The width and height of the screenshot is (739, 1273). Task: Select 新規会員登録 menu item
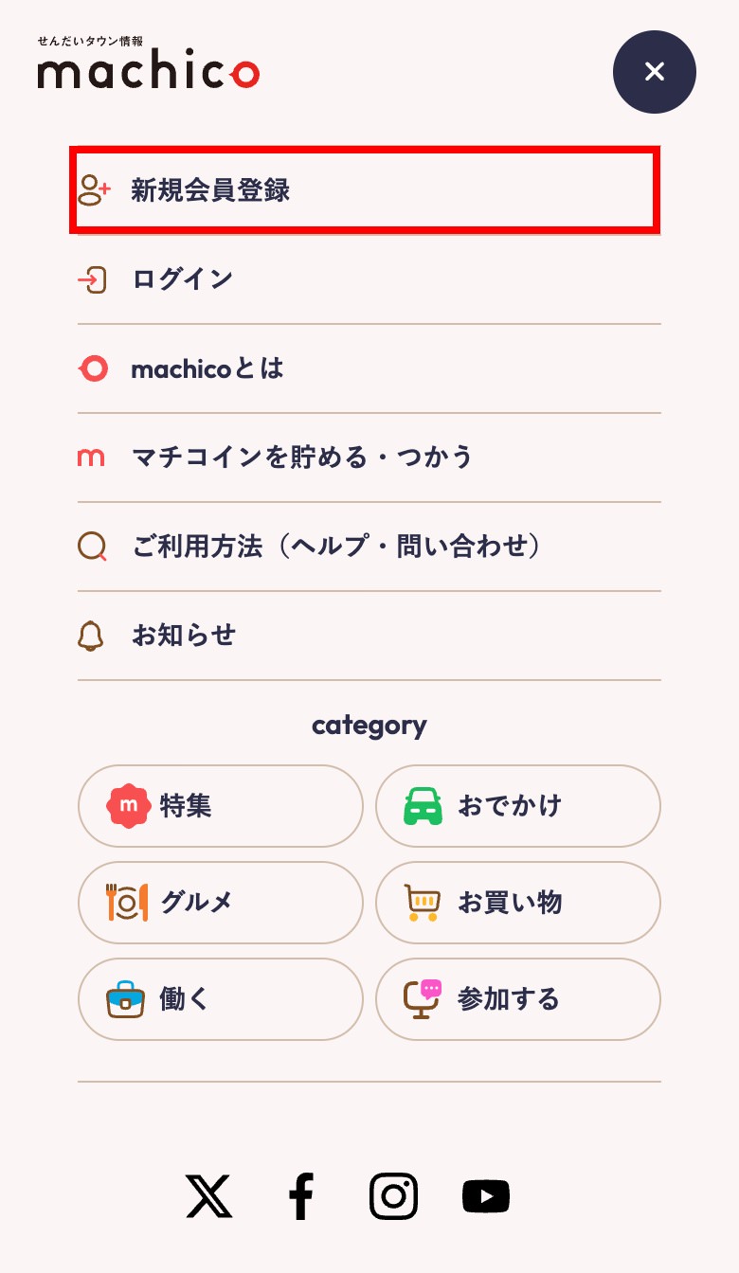click(365, 189)
